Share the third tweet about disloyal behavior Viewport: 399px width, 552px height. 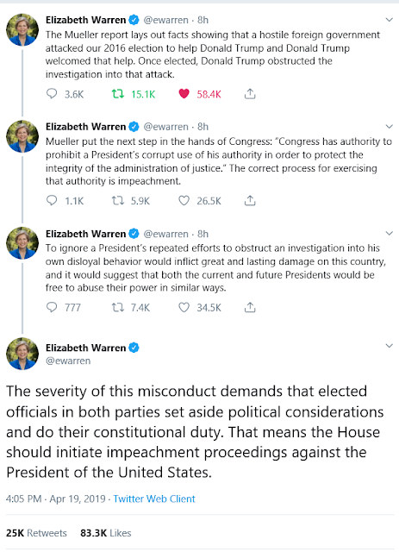click(x=250, y=307)
